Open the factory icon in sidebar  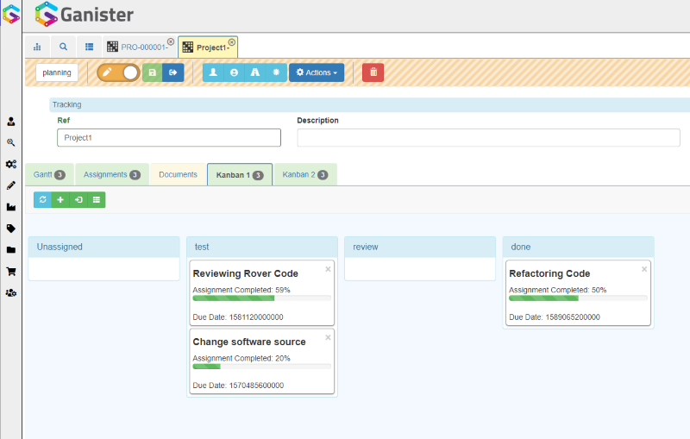point(11,207)
